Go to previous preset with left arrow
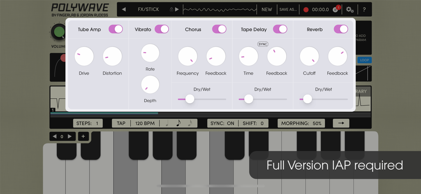The image size is (421, 194). 124,9
